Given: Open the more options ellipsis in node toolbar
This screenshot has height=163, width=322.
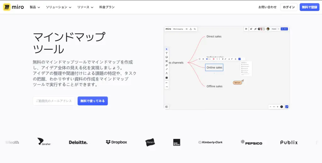Looking at the screenshot, I should (x=243, y=59).
